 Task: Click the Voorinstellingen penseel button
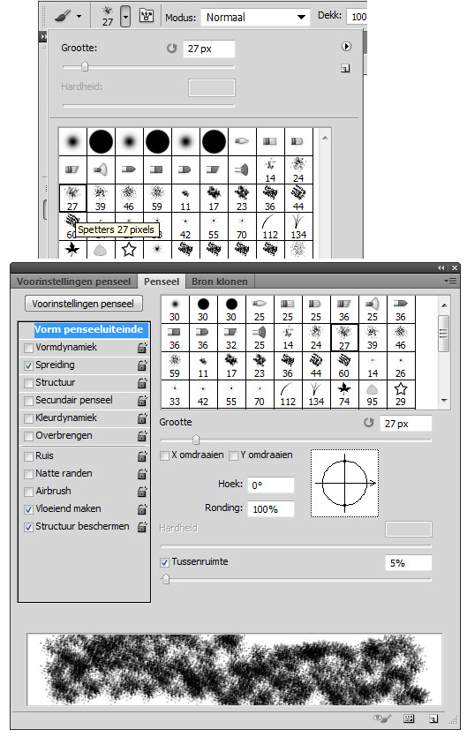(x=83, y=304)
